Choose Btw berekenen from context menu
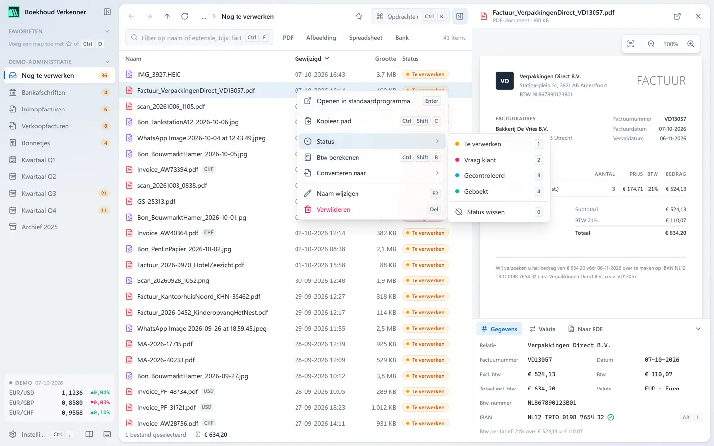 click(372, 157)
